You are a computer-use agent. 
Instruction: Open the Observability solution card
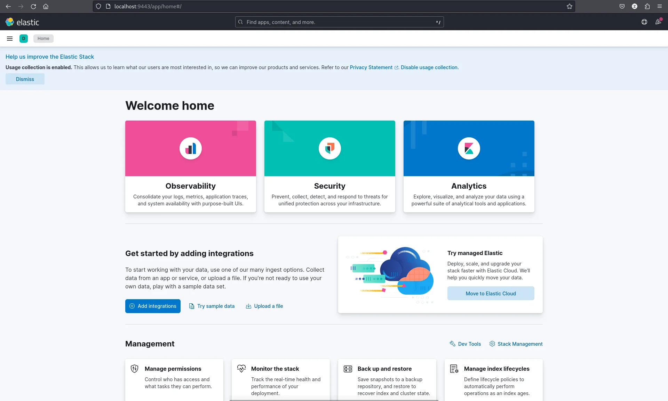coord(191,166)
